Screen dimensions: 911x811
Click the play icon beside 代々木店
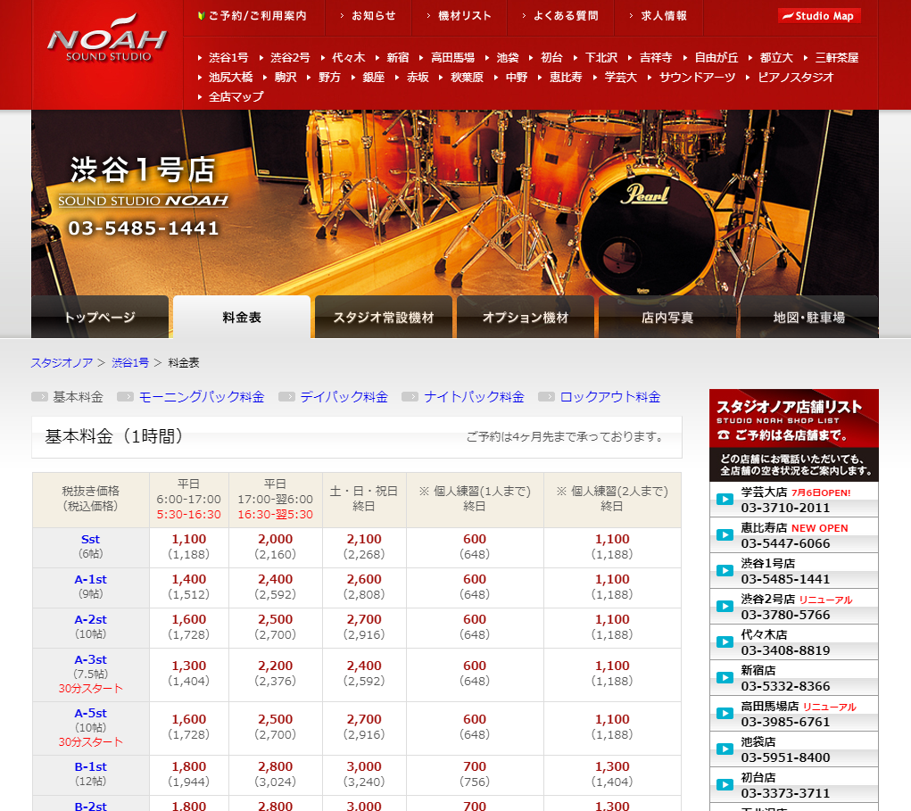click(725, 642)
